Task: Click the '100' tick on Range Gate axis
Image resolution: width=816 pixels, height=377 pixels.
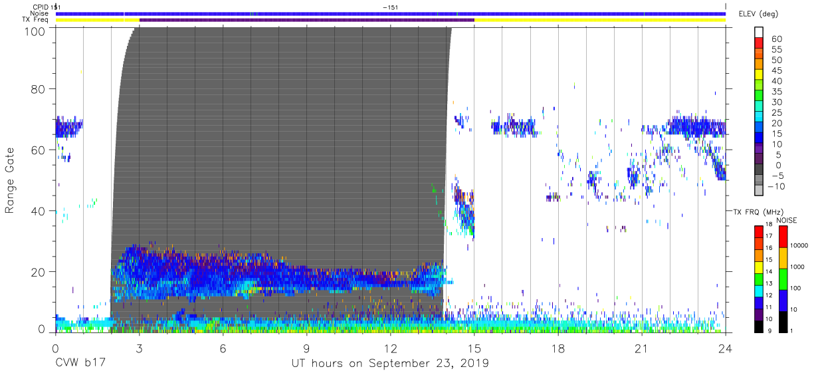Action: [36, 31]
